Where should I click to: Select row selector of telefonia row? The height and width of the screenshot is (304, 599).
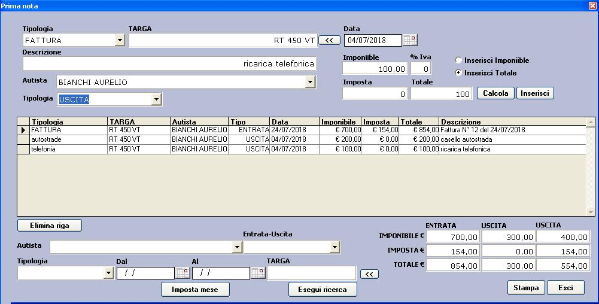click(23, 149)
